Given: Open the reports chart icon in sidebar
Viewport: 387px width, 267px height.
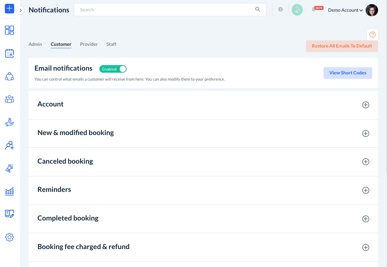Looking at the screenshot, I should pos(10,191).
